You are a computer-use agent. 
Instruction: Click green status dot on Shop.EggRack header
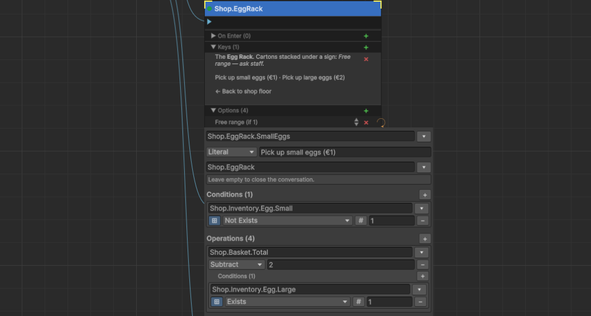(210, 9)
